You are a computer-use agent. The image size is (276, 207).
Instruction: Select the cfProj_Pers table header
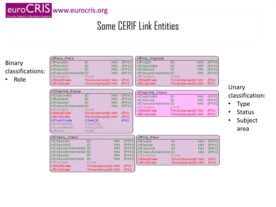pos(178,137)
